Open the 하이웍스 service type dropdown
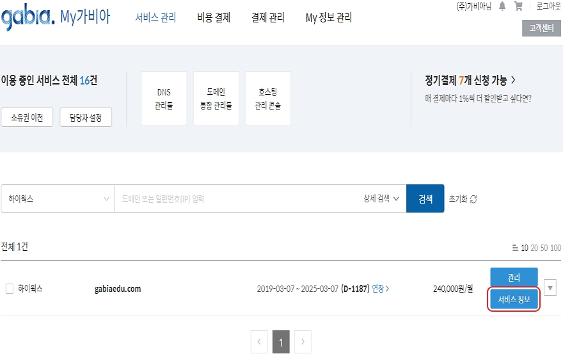Image resolution: width=563 pixels, height=363 pixels. click(58, 199)
